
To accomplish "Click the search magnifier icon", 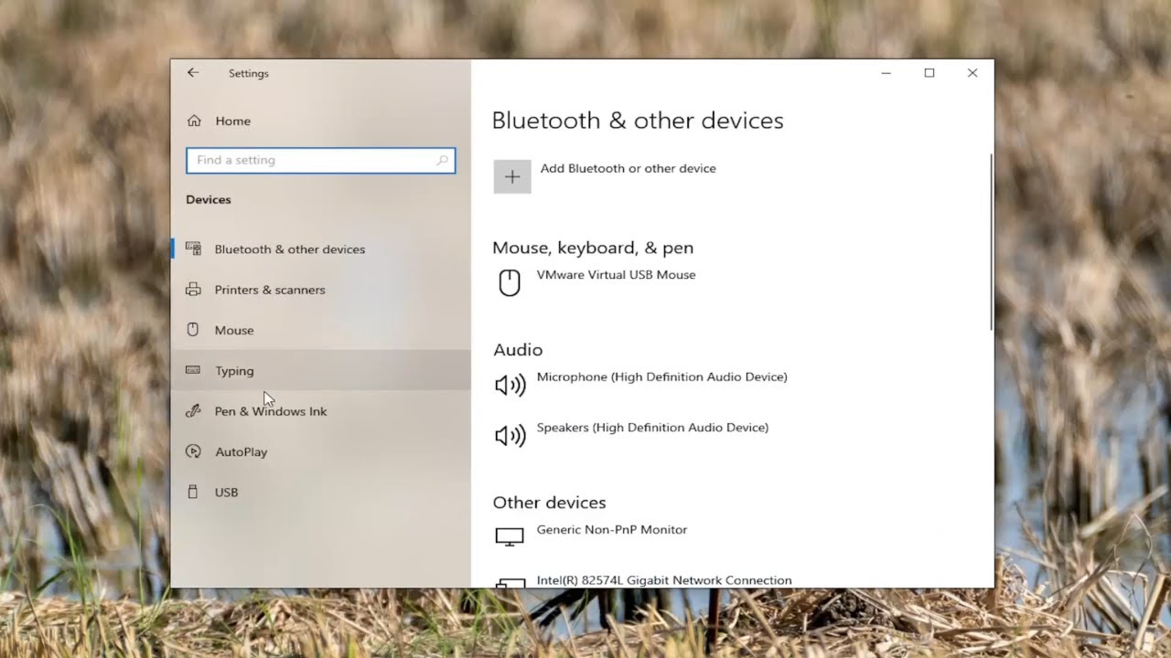I will tap(443, 160).
